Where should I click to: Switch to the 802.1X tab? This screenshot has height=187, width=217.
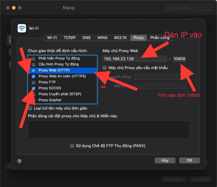120,38
